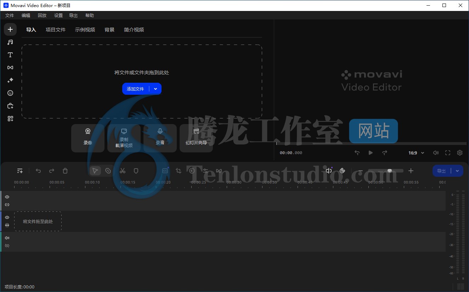Add a marker with the marker icon
The image size is (469, 292).
coord(136,171)
